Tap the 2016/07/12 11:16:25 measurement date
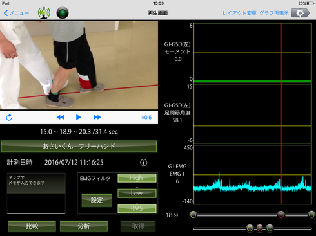 coord(74,163)
